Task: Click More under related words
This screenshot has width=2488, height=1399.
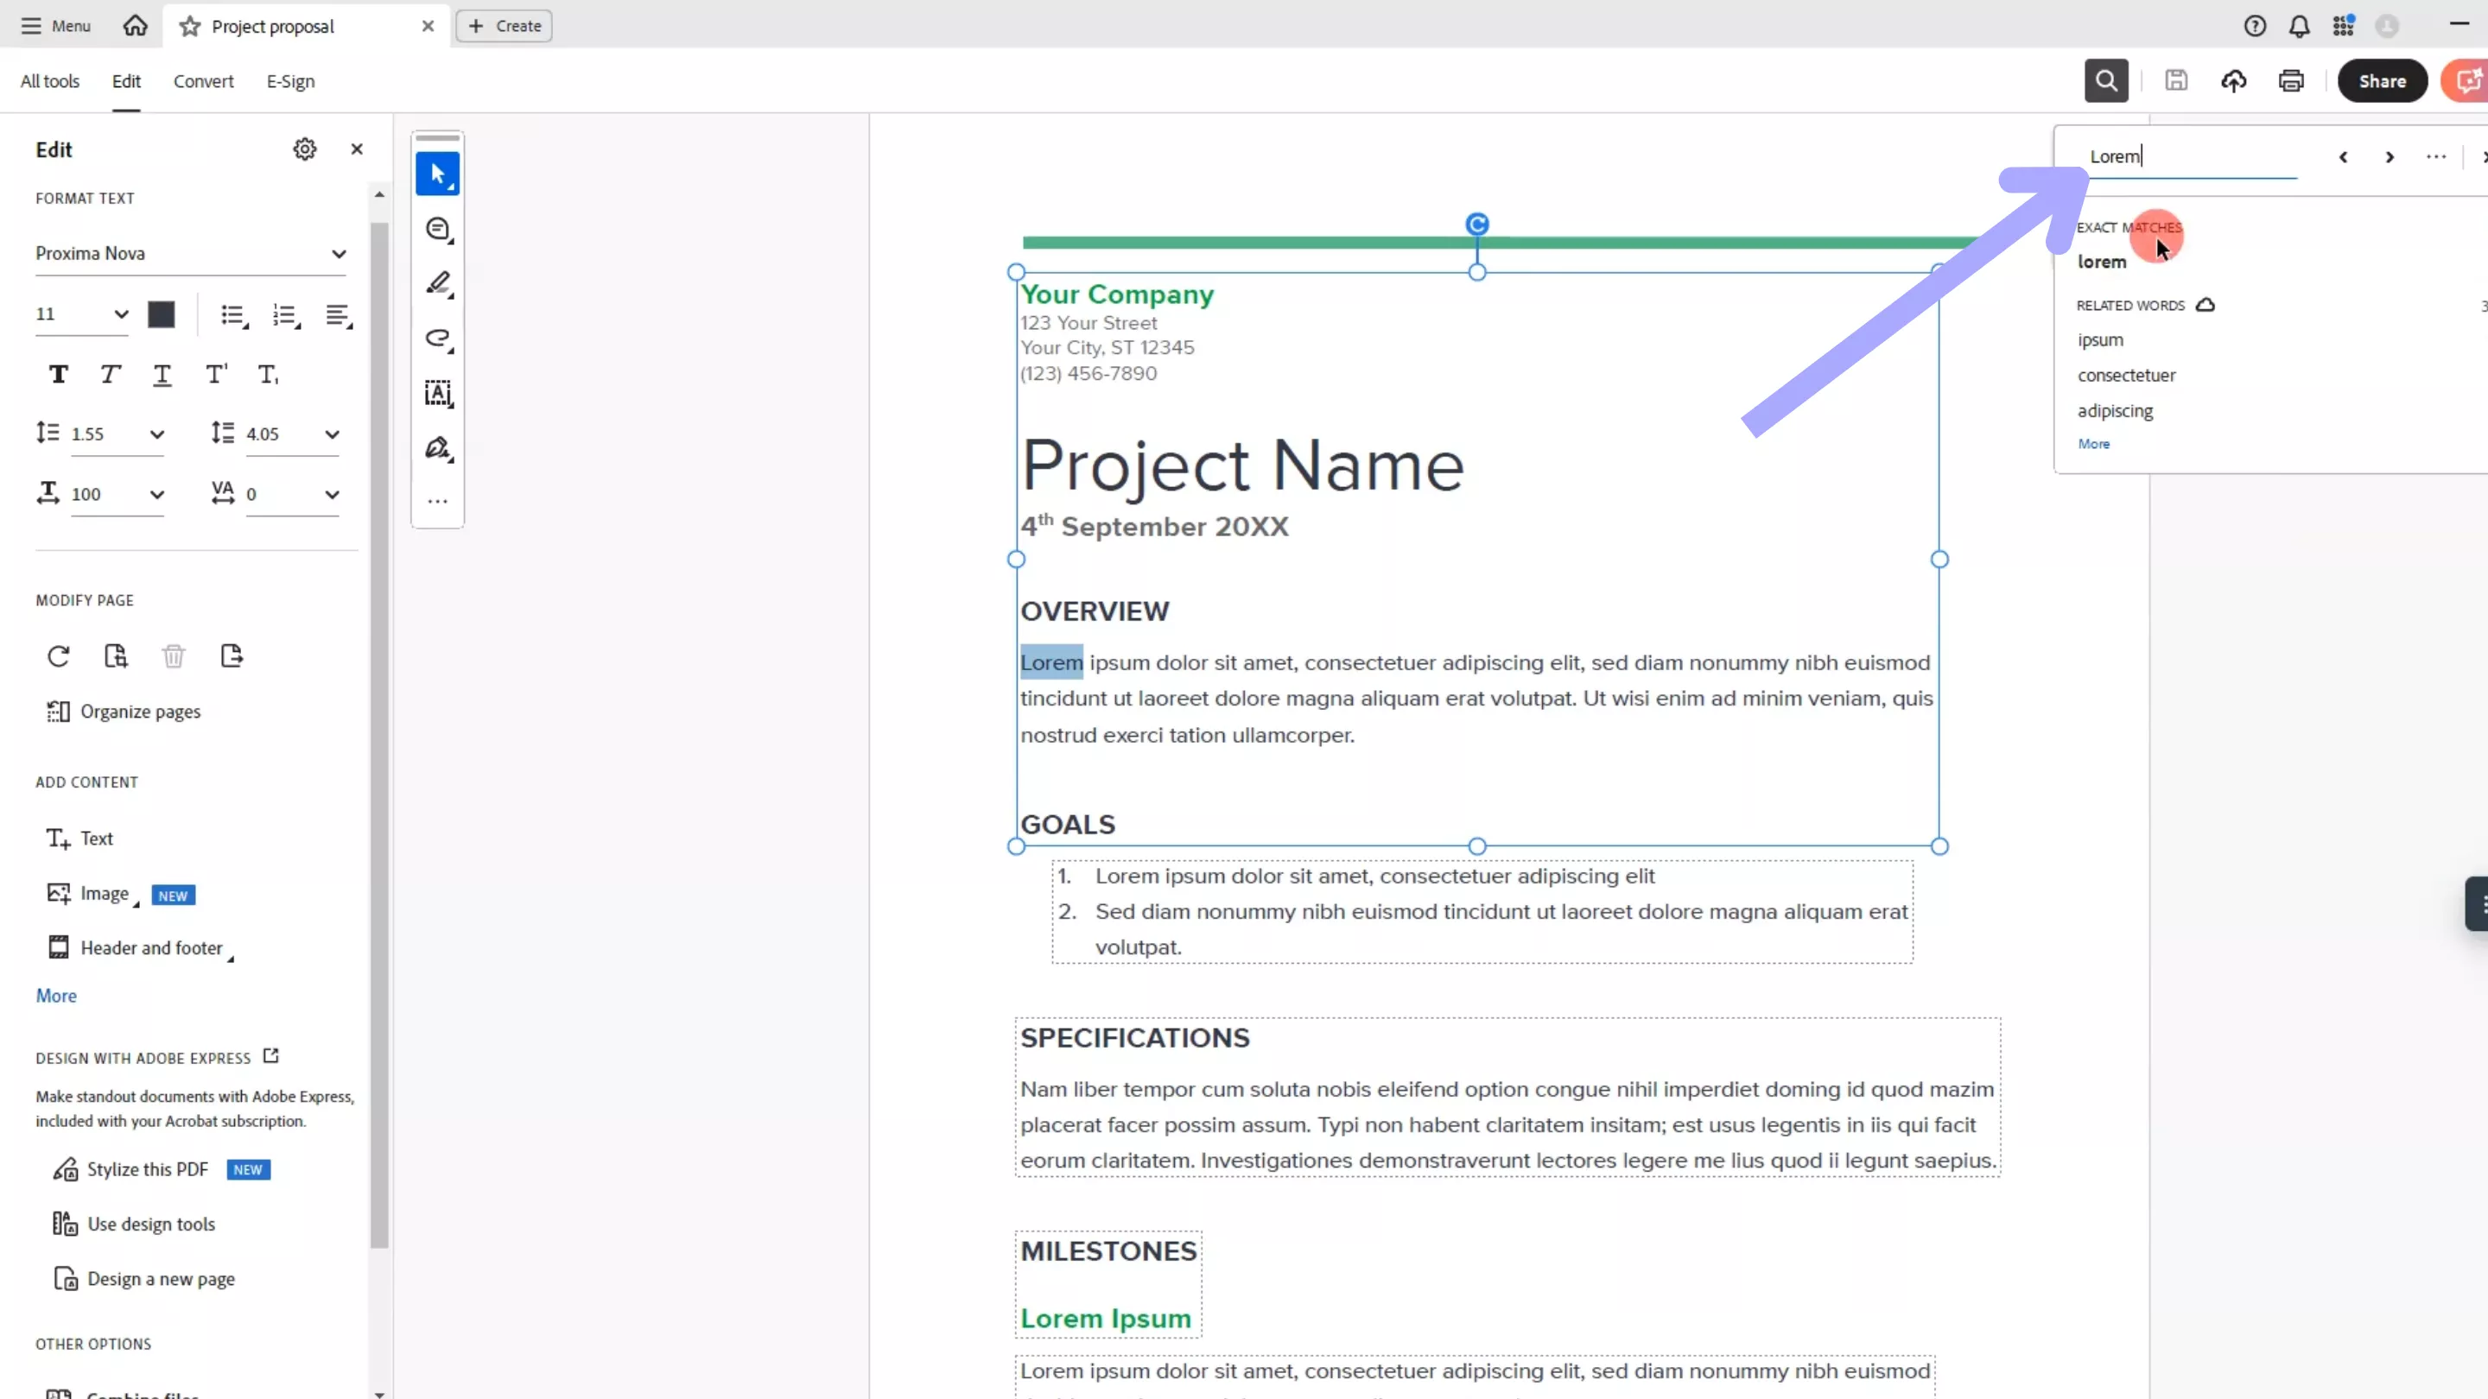Action: (2094, 444)
